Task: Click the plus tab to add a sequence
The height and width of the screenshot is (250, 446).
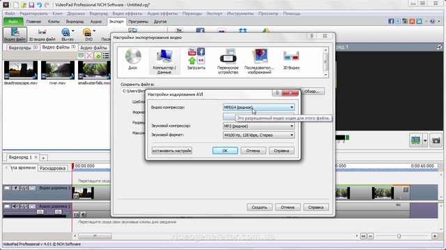Action: [x=43, y=158]
